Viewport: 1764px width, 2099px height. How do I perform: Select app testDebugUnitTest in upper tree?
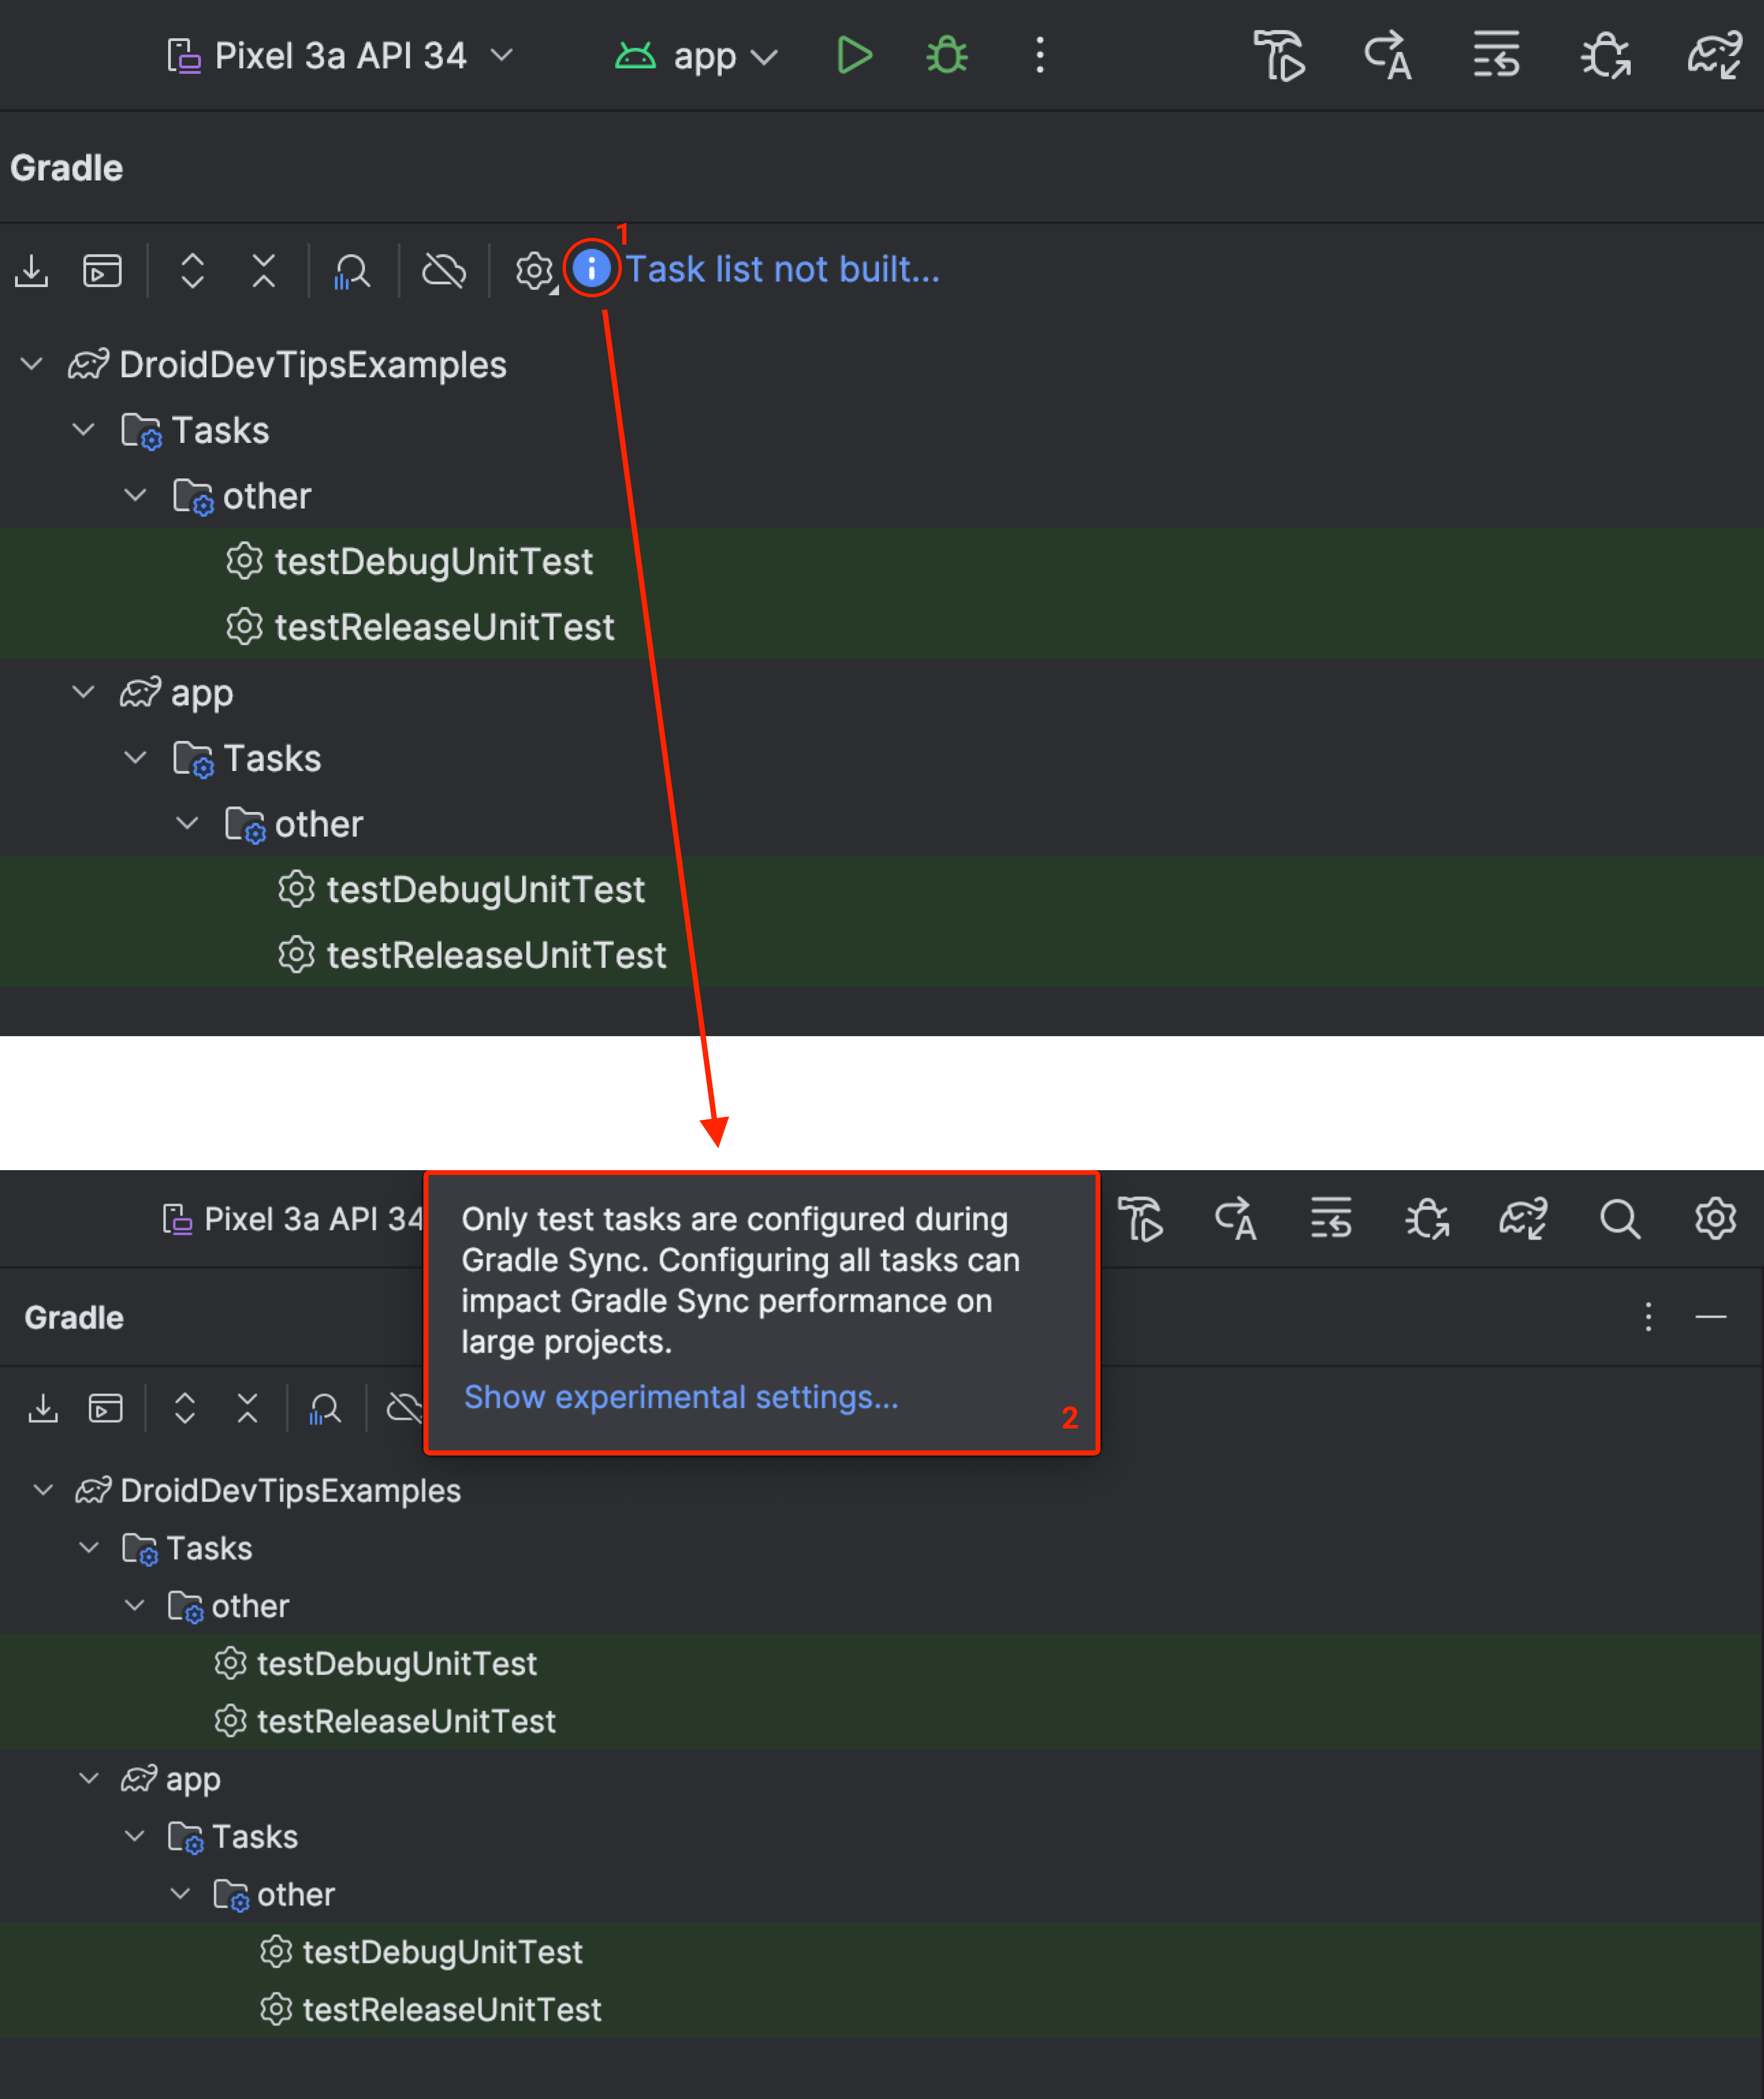pyautogui.click(x=882, y=889)
